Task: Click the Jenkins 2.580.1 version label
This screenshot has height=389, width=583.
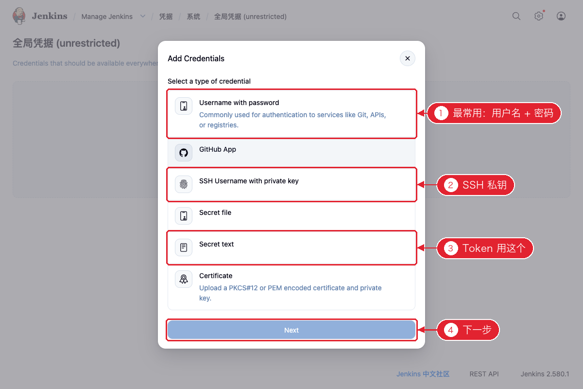Action: (x=545, y=374)
